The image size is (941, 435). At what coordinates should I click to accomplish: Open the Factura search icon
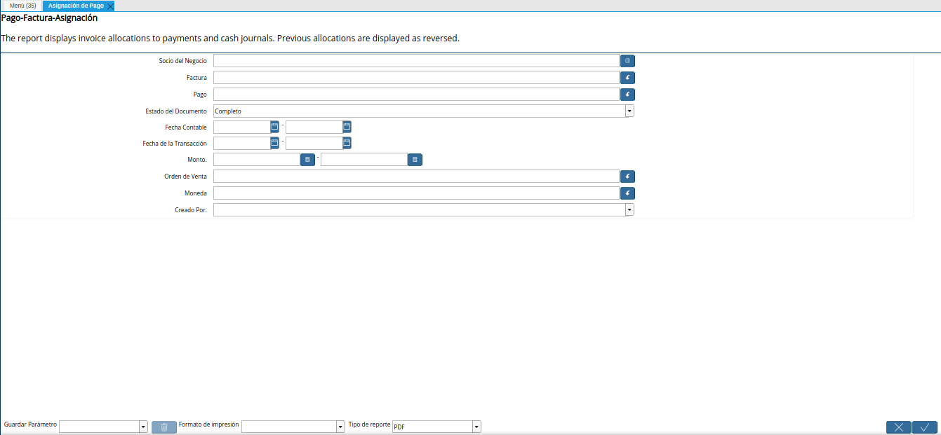(627, 78)
